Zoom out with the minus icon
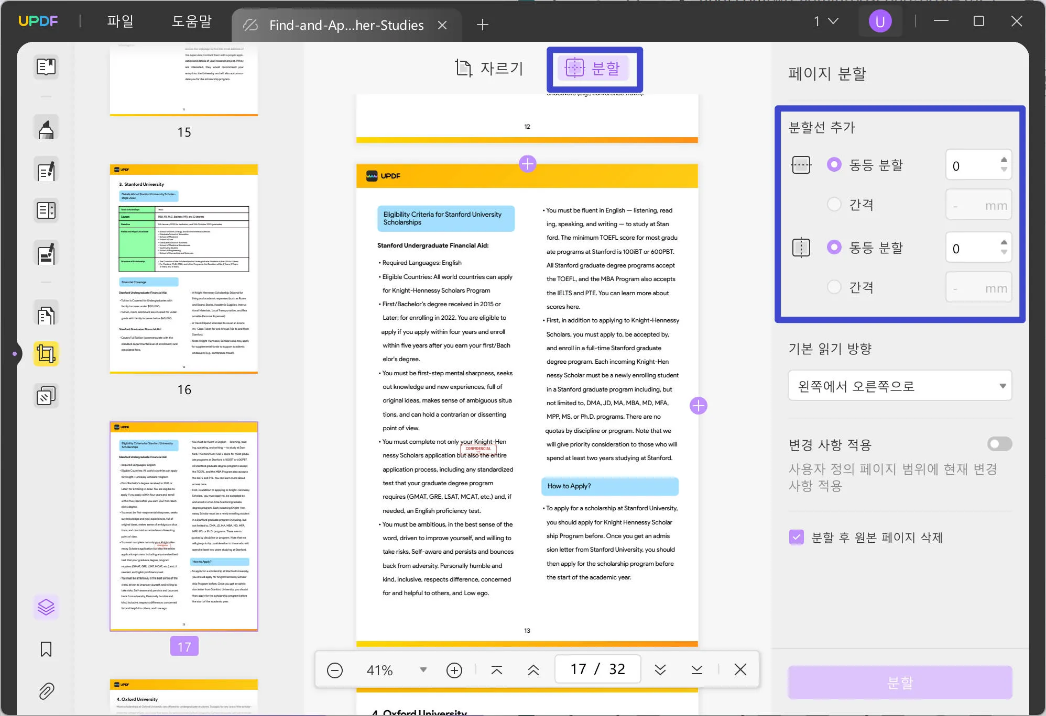Screen dimensions: 1046x716 pyautogui.click(x=335, y=670)
